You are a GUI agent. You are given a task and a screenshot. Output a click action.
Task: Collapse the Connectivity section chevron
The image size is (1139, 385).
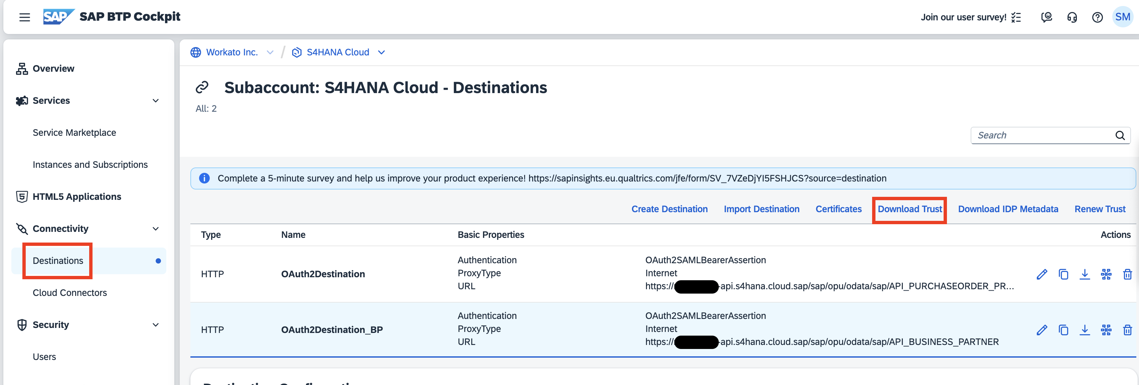[156, 229]
